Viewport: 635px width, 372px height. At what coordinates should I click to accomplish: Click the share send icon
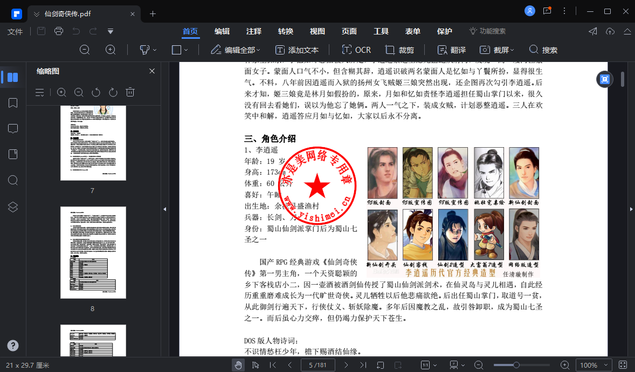coord(593,31)
